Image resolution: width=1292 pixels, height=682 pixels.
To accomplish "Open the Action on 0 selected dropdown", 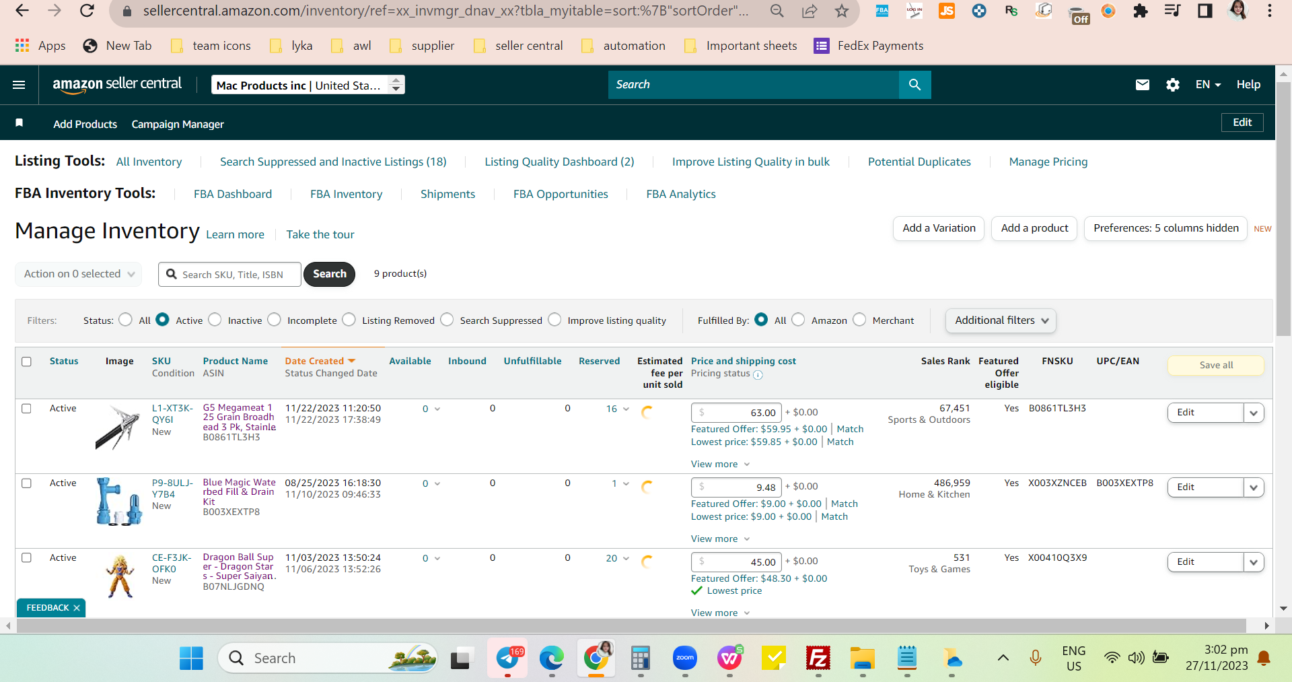I will pyautogui.click(x=79, y=274).
